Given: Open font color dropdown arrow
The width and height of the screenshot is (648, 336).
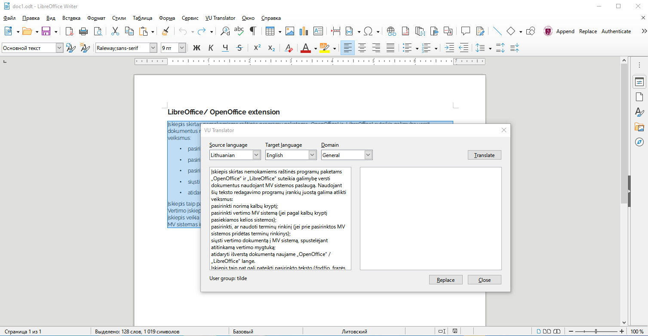Looking at the screenshot, I should tap(315, 48).
